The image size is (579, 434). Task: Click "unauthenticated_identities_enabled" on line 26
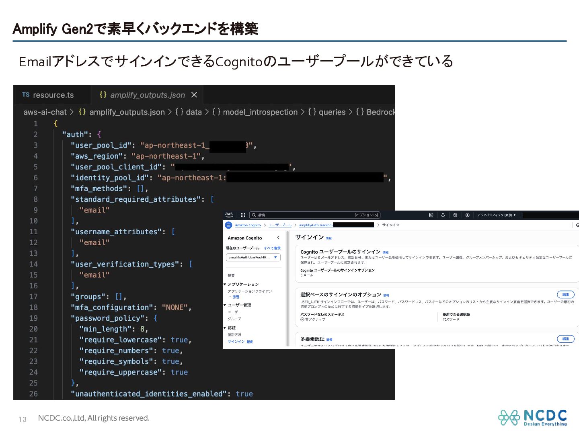click(149, 394)
